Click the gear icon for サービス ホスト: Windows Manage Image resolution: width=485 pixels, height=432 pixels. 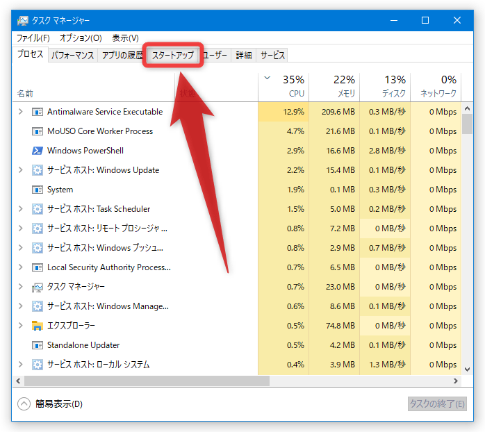click(38, 306)
